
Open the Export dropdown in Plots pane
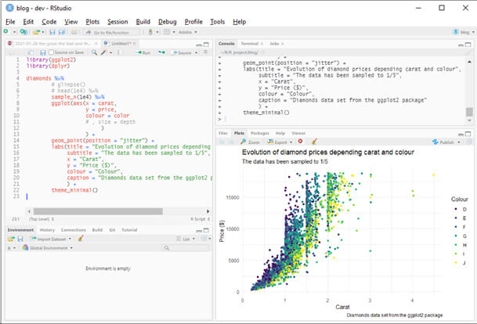point(279,142)
